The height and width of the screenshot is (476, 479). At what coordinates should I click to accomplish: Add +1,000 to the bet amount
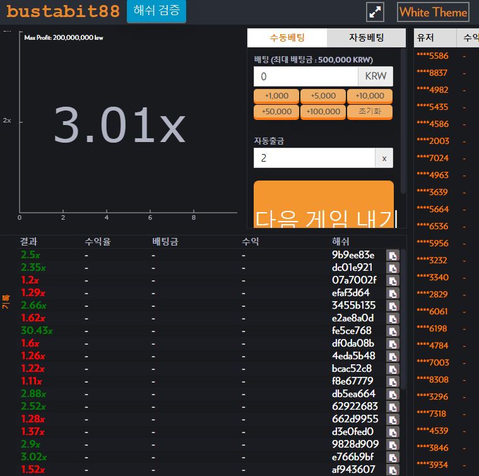pos(276,96)
